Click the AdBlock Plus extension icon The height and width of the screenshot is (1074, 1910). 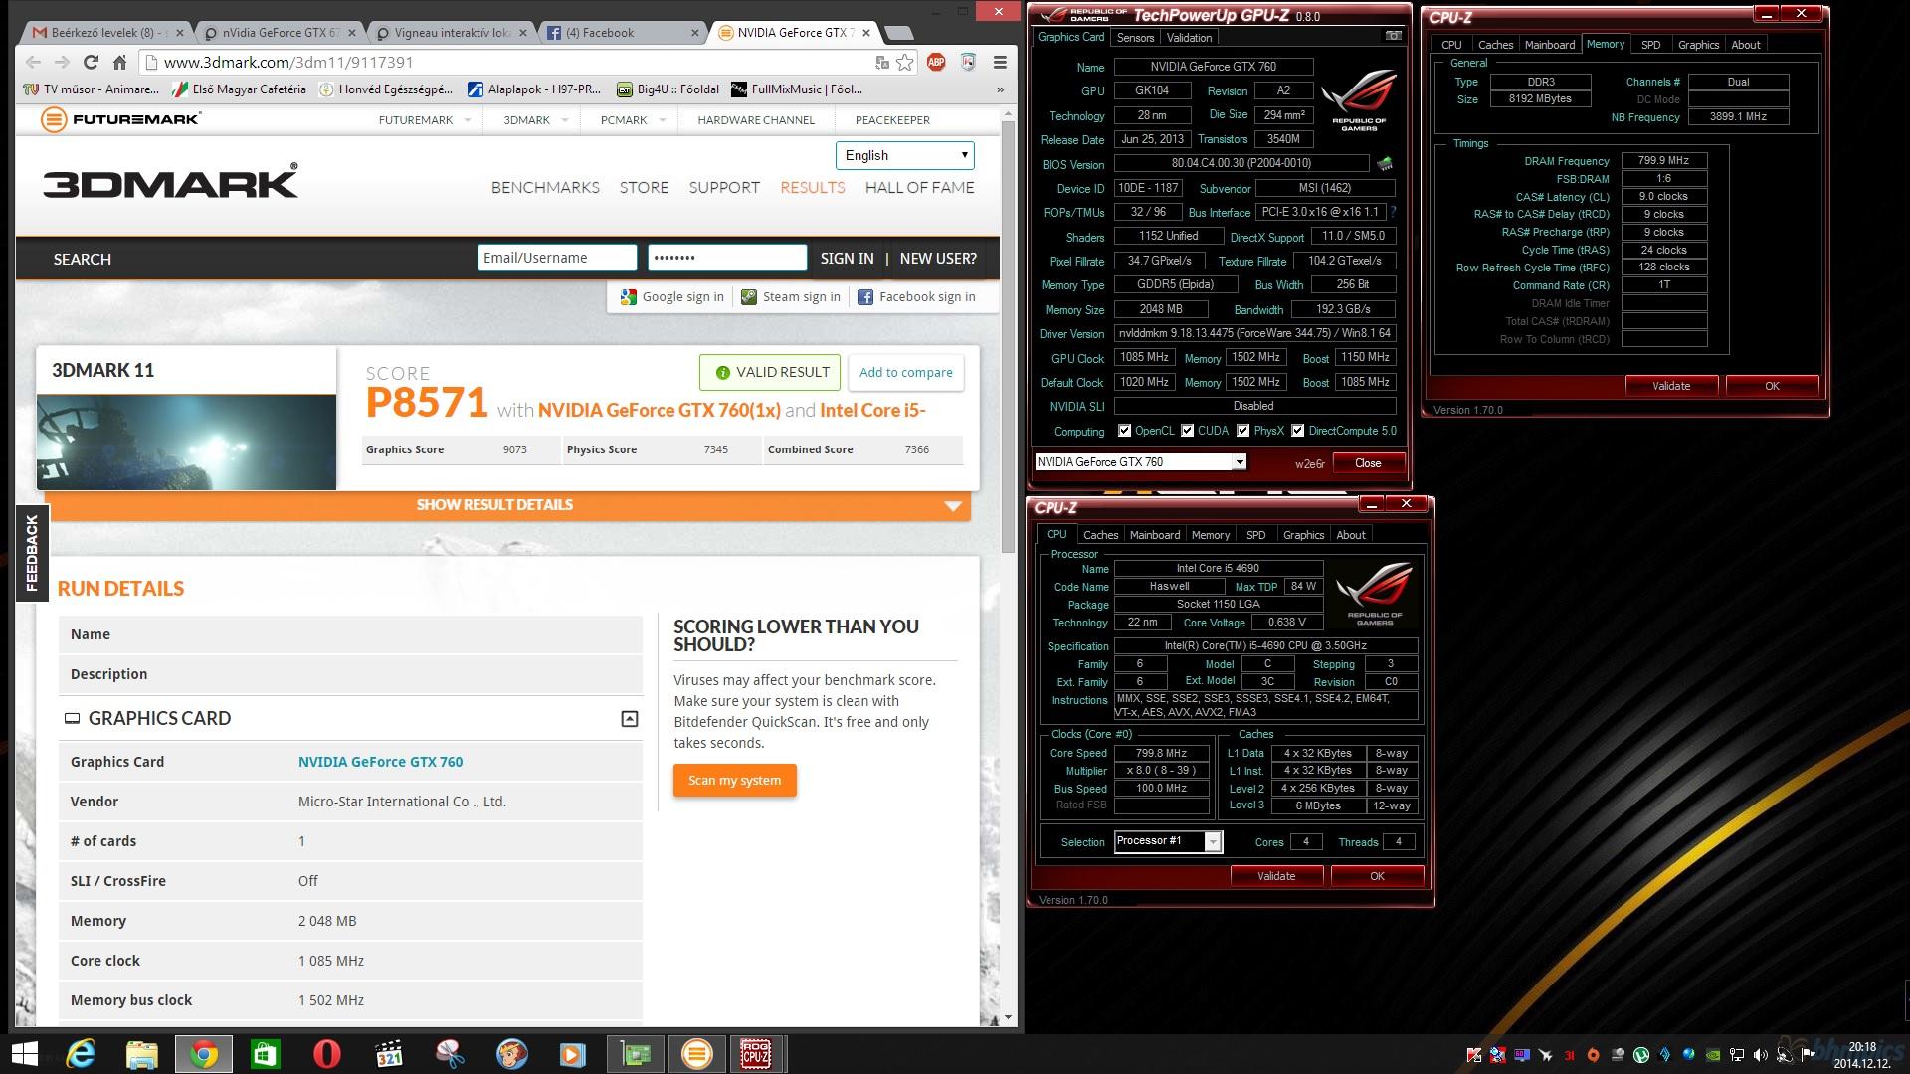[936, 62]
